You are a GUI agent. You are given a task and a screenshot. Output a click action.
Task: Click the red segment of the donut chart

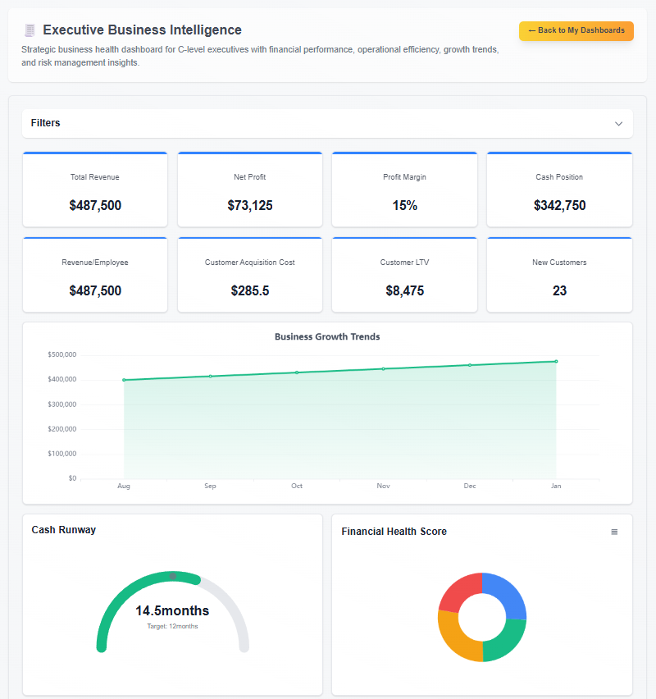click(458, 590)
